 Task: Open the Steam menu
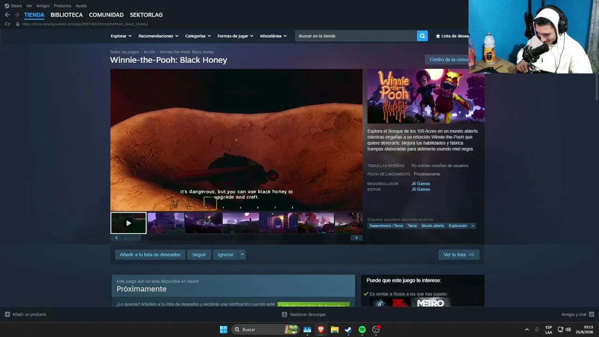point(16,6)
